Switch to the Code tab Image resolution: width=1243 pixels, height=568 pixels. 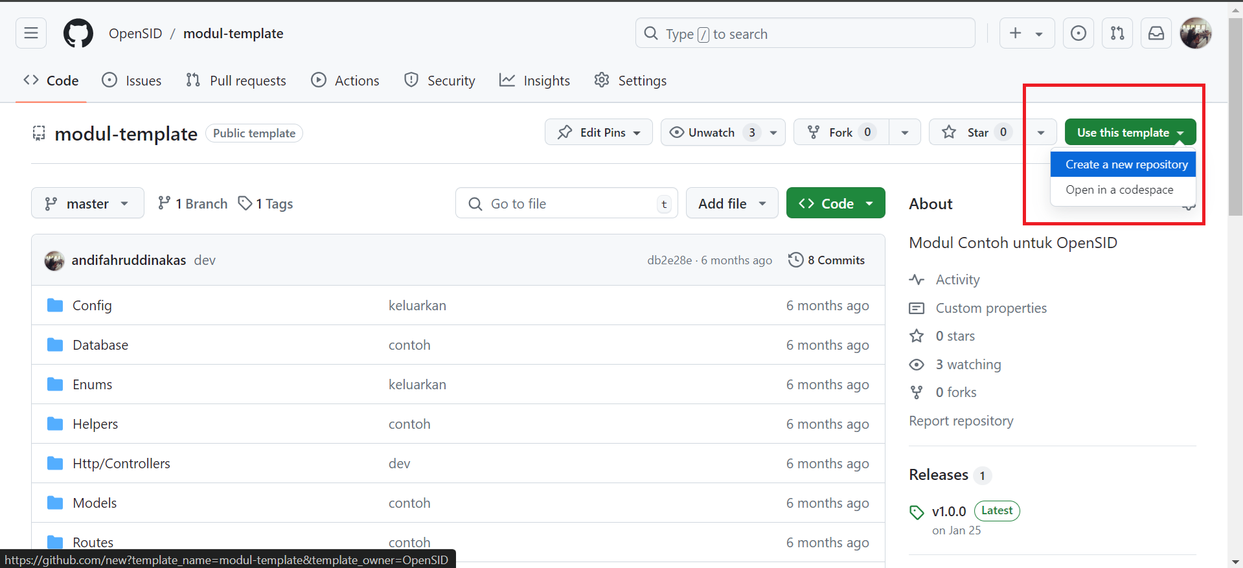pos(51,80)
